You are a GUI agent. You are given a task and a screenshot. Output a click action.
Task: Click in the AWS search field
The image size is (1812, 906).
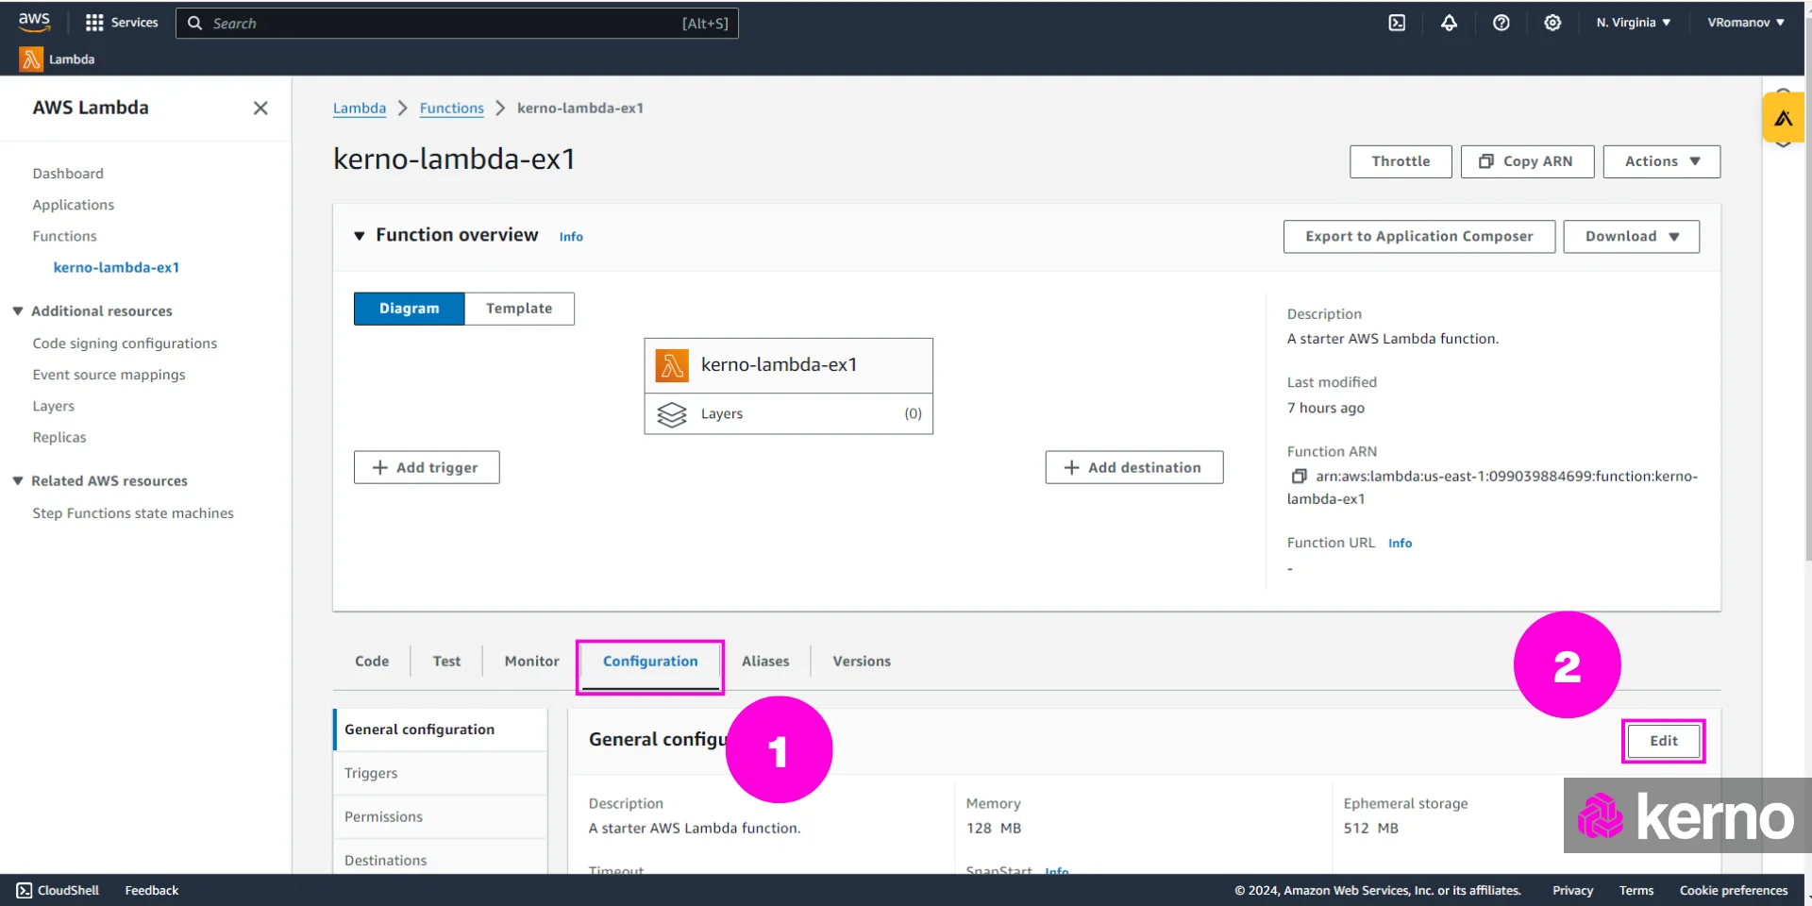coord(457,24)
